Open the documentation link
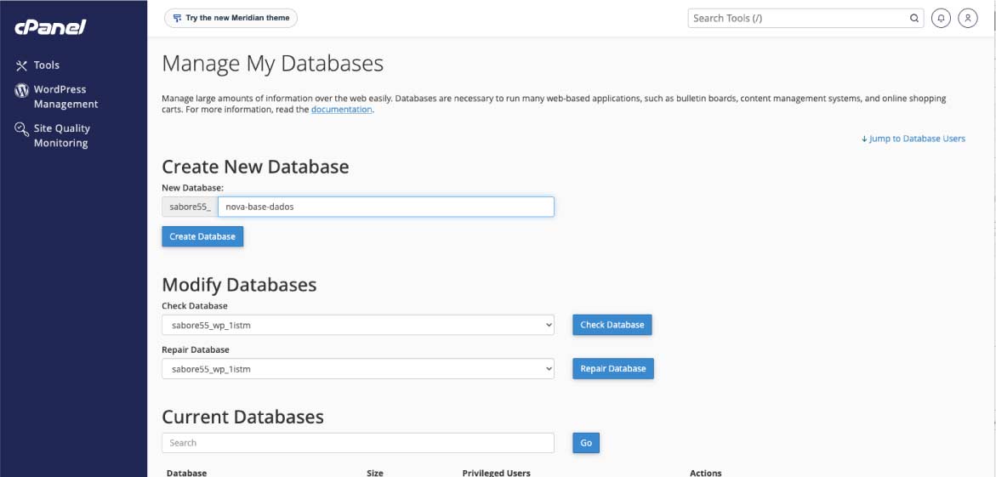Viewport: 996px width, 477px height. [341, 109]
